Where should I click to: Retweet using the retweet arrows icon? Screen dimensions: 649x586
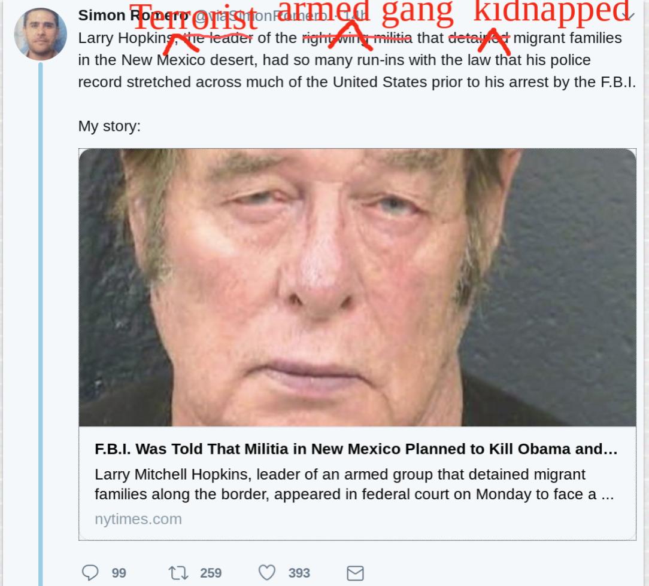pyautogui.click(x=178, y=573)
